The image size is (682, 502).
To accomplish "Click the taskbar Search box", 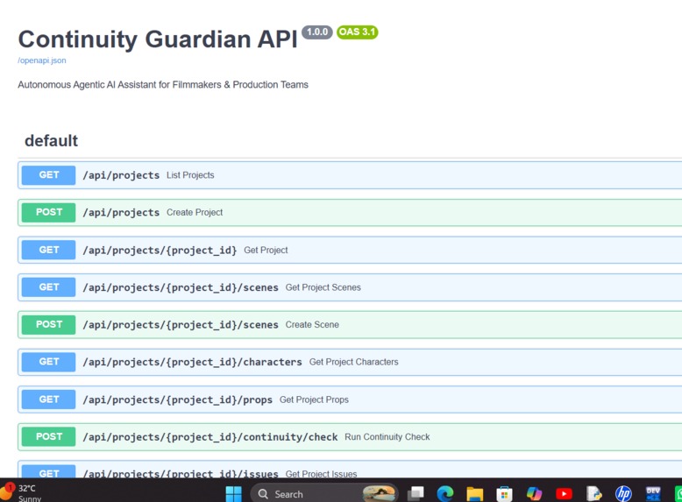I will tap(324, 494).
